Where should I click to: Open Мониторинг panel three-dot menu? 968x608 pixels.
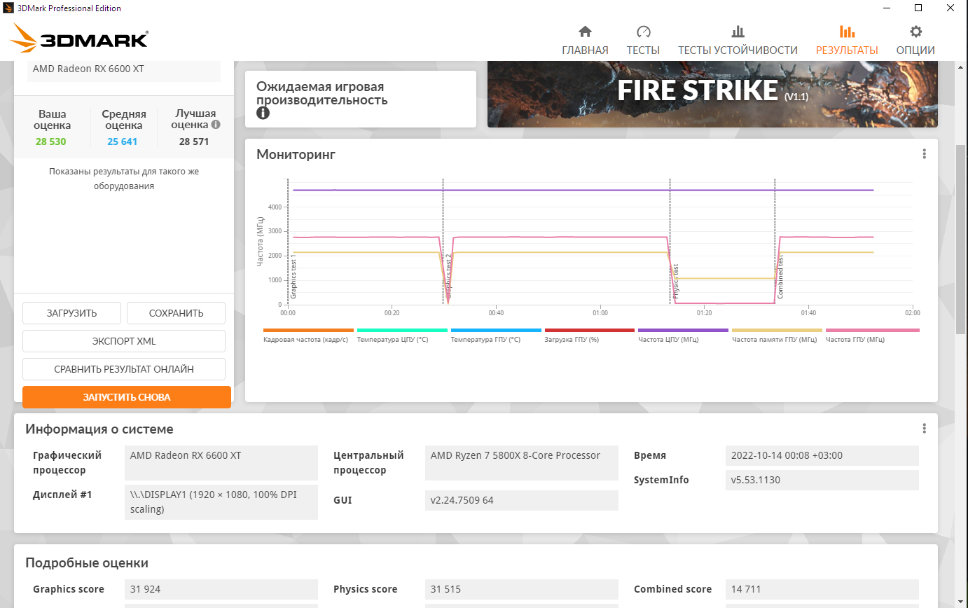click(925, 154)
